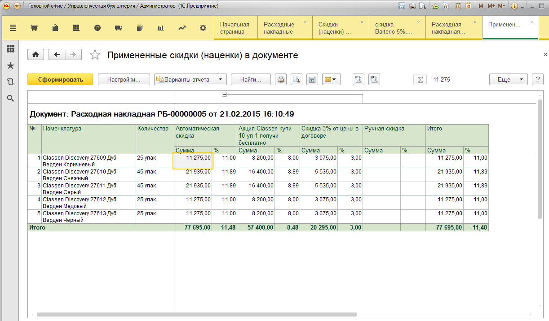The width and height of the screenshot is (549, 321).
Task: Select Classen Discovery 27613 Дуб Верден Черный row
Action: click(89, 217)
